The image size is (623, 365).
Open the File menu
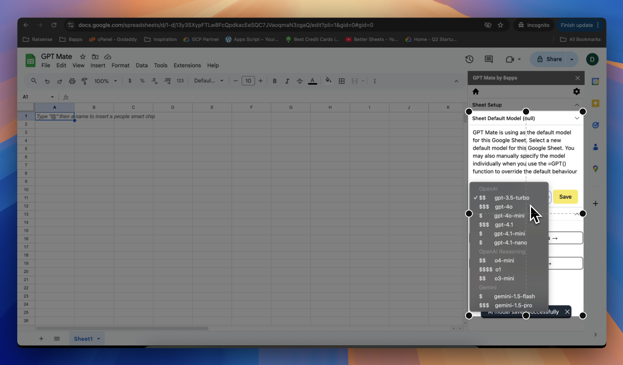tap(46, 65)
